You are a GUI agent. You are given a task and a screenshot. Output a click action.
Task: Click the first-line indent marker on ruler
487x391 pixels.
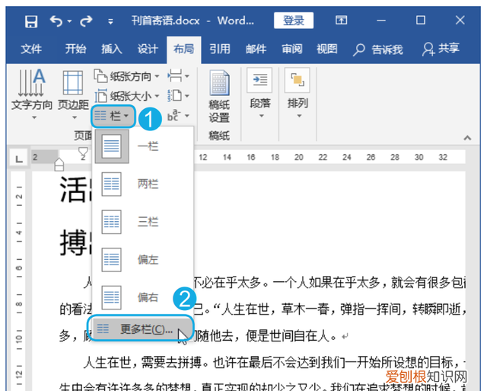83,152
